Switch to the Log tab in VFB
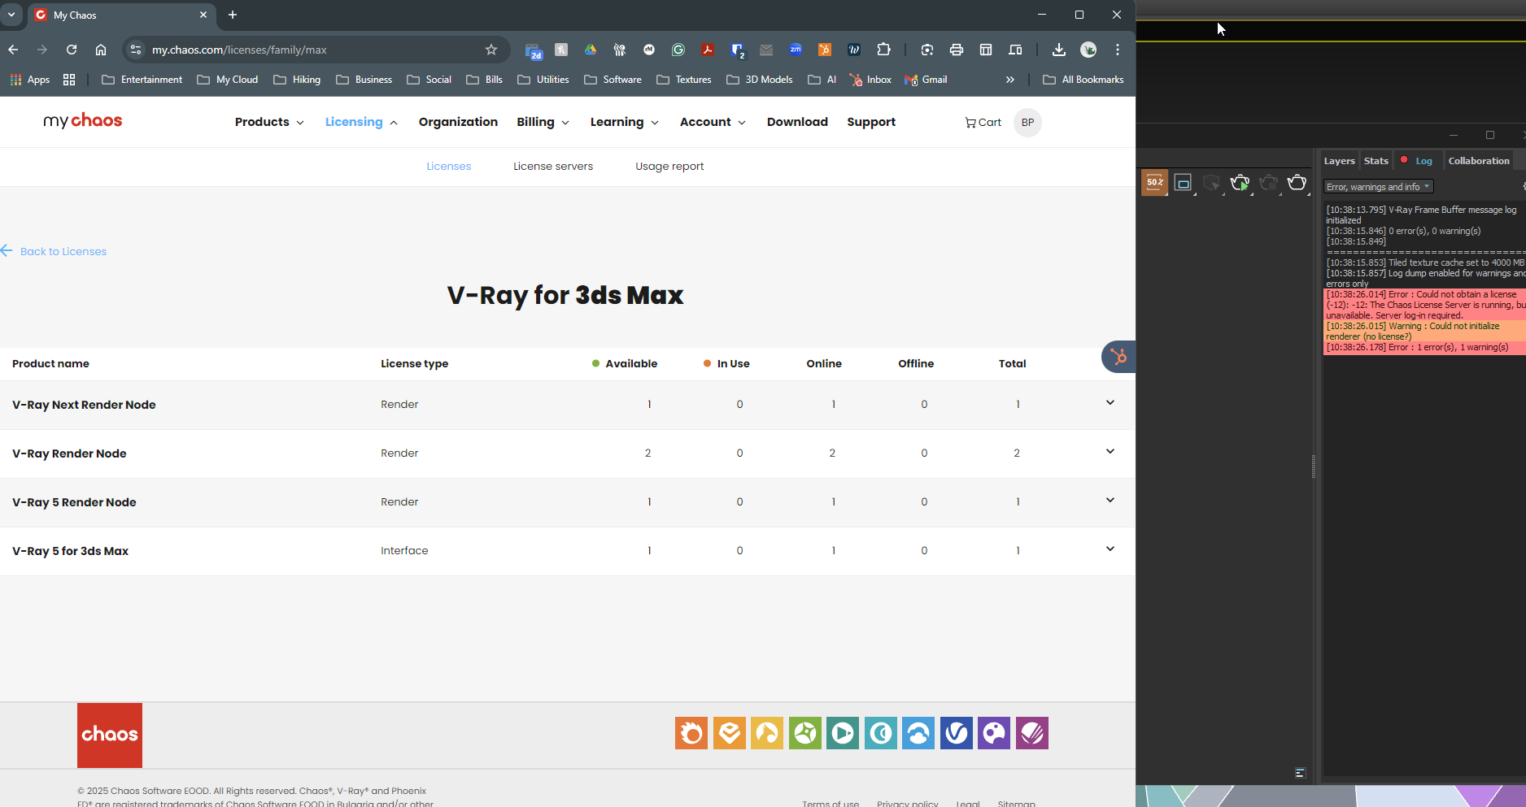The width and height of the screenshot is (1526, 807). pos(1417,161)
